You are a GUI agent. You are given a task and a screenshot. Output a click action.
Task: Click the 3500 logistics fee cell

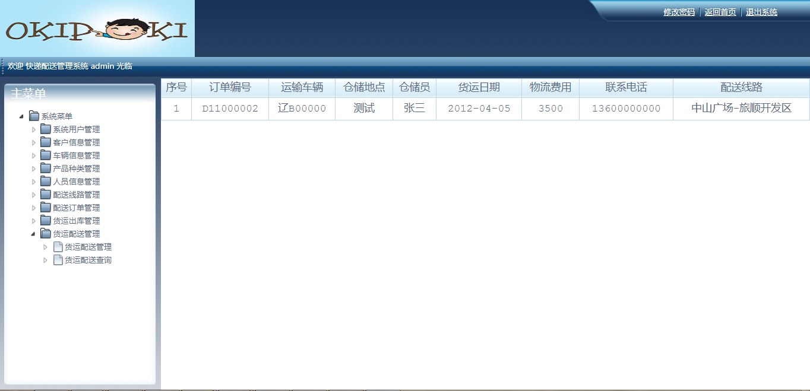coord(550,109)
